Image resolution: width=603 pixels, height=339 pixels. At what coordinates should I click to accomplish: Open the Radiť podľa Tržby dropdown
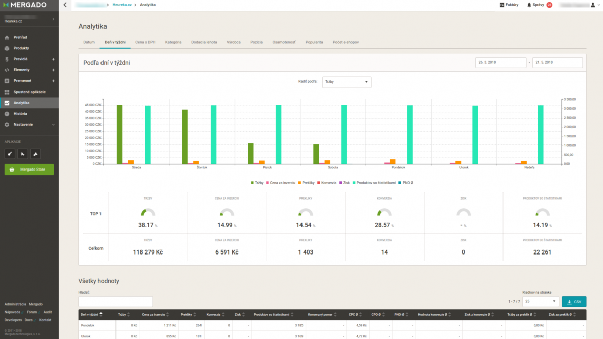tap(346, 82)
